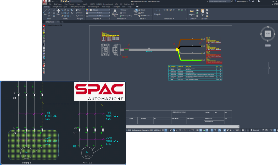The height and width of the screenshot is (165, 278).
Task: Open the Autodesk App Store cart icon
Action: click(250, 1)
